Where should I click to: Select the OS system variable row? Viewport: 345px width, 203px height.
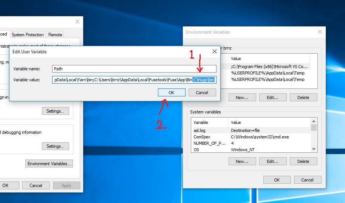tap(251, 149)
